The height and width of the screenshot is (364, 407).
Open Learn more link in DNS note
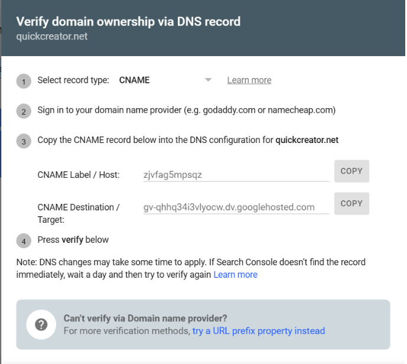[x=236, y=275]
